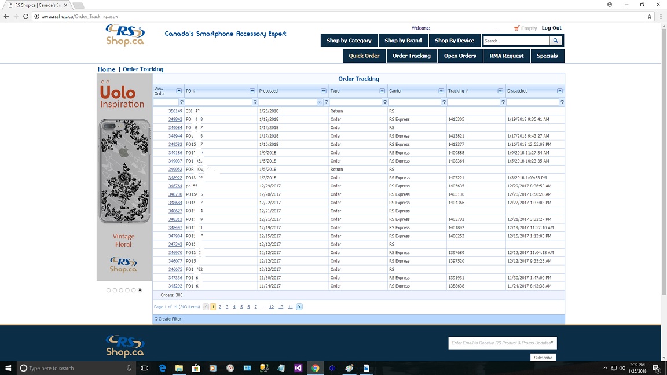Image resolution: width=667 pixels, height=375 pixels.
Task: Click browser back arrow
Action: [x=6, y=16]
